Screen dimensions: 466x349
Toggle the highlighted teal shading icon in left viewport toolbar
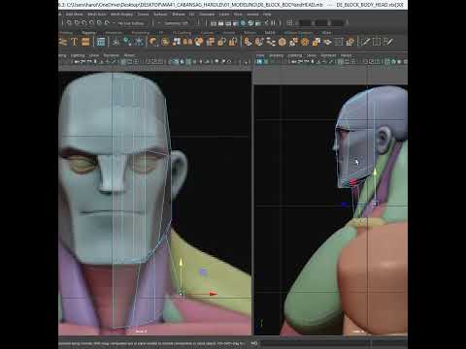(x=175, y=61)
